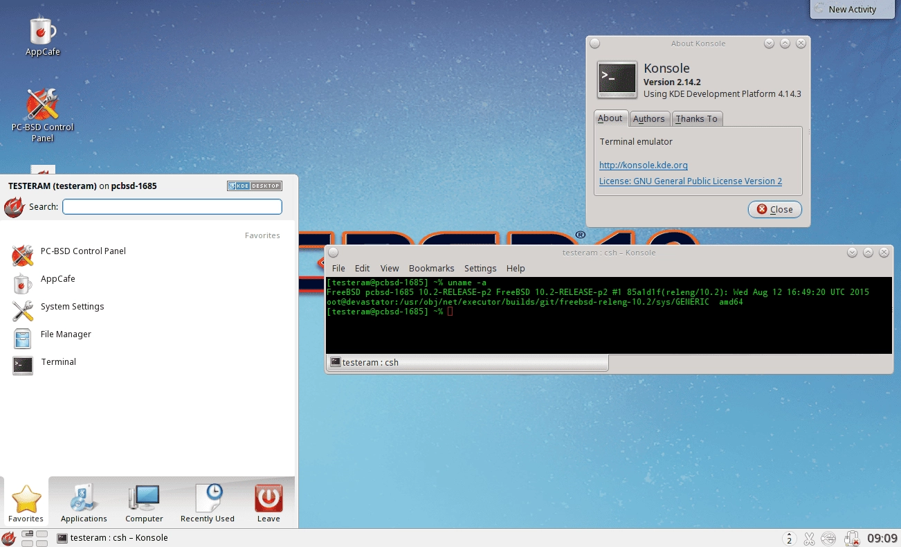Click the 09:09 clock in taskbar

(882, 538)
